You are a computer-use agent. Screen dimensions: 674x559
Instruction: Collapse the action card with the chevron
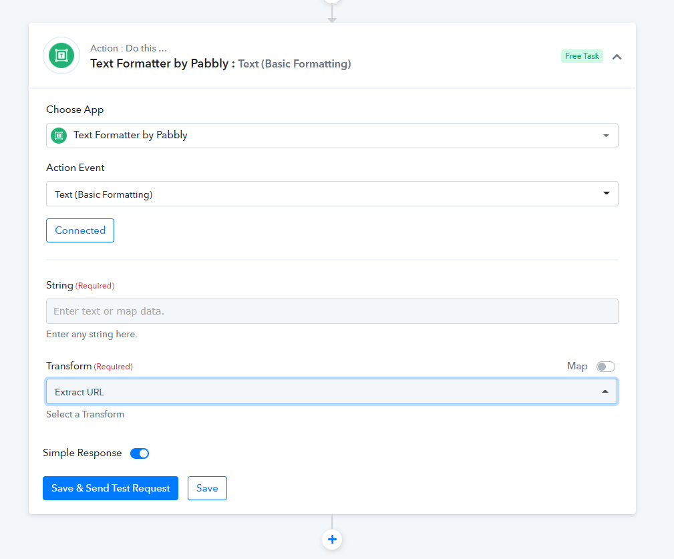click(x=617, y=57)
